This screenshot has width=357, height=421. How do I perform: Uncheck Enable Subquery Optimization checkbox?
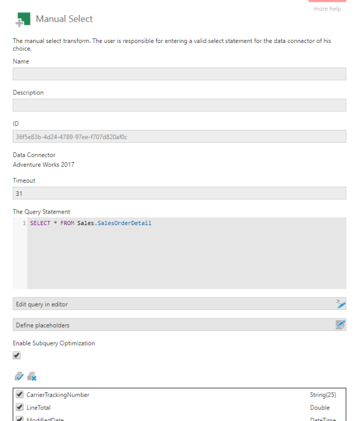pos(17,355)
